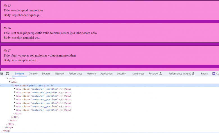Switch to the Elements tab
The height and width of the screenshot is (133, 219).
pyautogui.click(x=19, y=74)
